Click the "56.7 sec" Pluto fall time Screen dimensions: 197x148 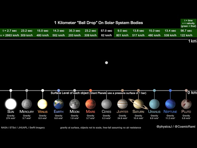pos(186,31)
